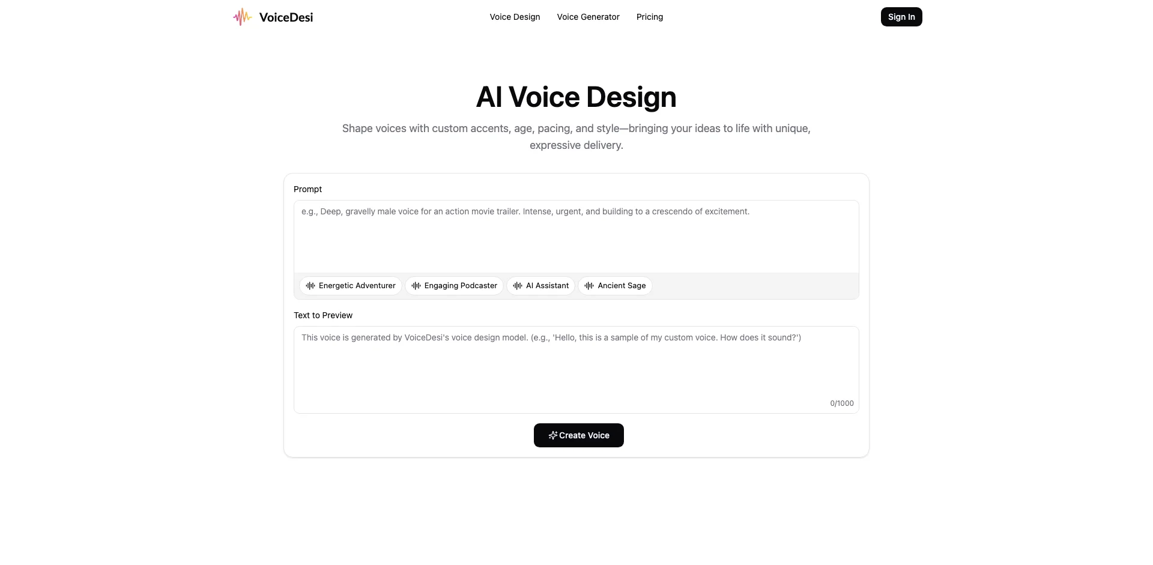Click the 0/1000 character counter
Image resolution: width=1153 pixels, height=565 pixels.
841,403
